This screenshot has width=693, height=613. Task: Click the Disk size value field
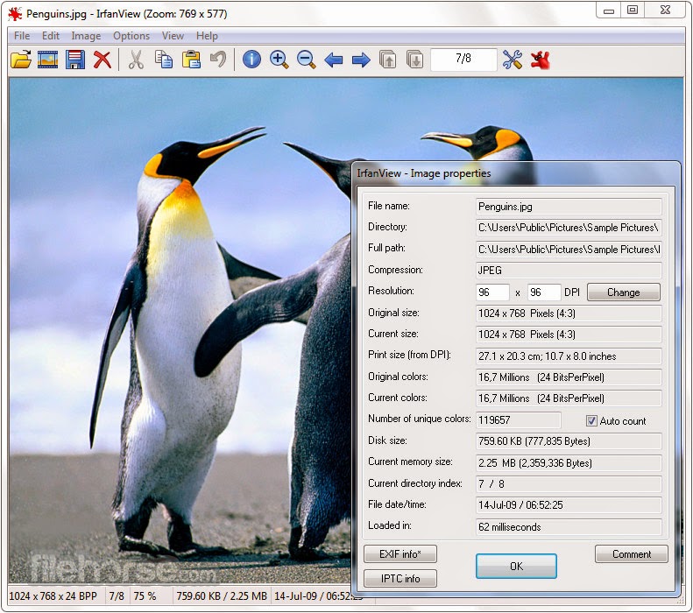tap(569, 441)
